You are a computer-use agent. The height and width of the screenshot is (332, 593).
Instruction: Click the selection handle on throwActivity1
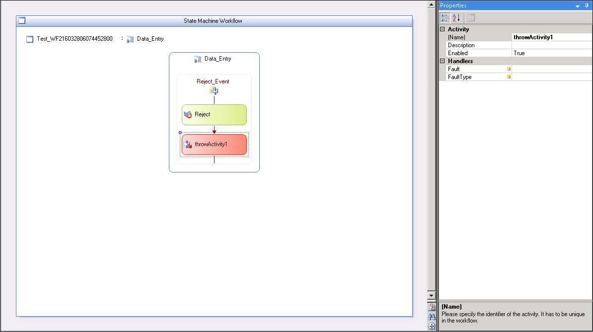click(180, 133)
